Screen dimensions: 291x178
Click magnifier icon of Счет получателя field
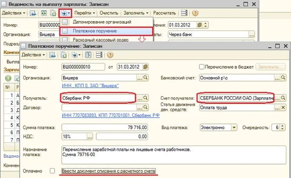click(x=283, y=98)
